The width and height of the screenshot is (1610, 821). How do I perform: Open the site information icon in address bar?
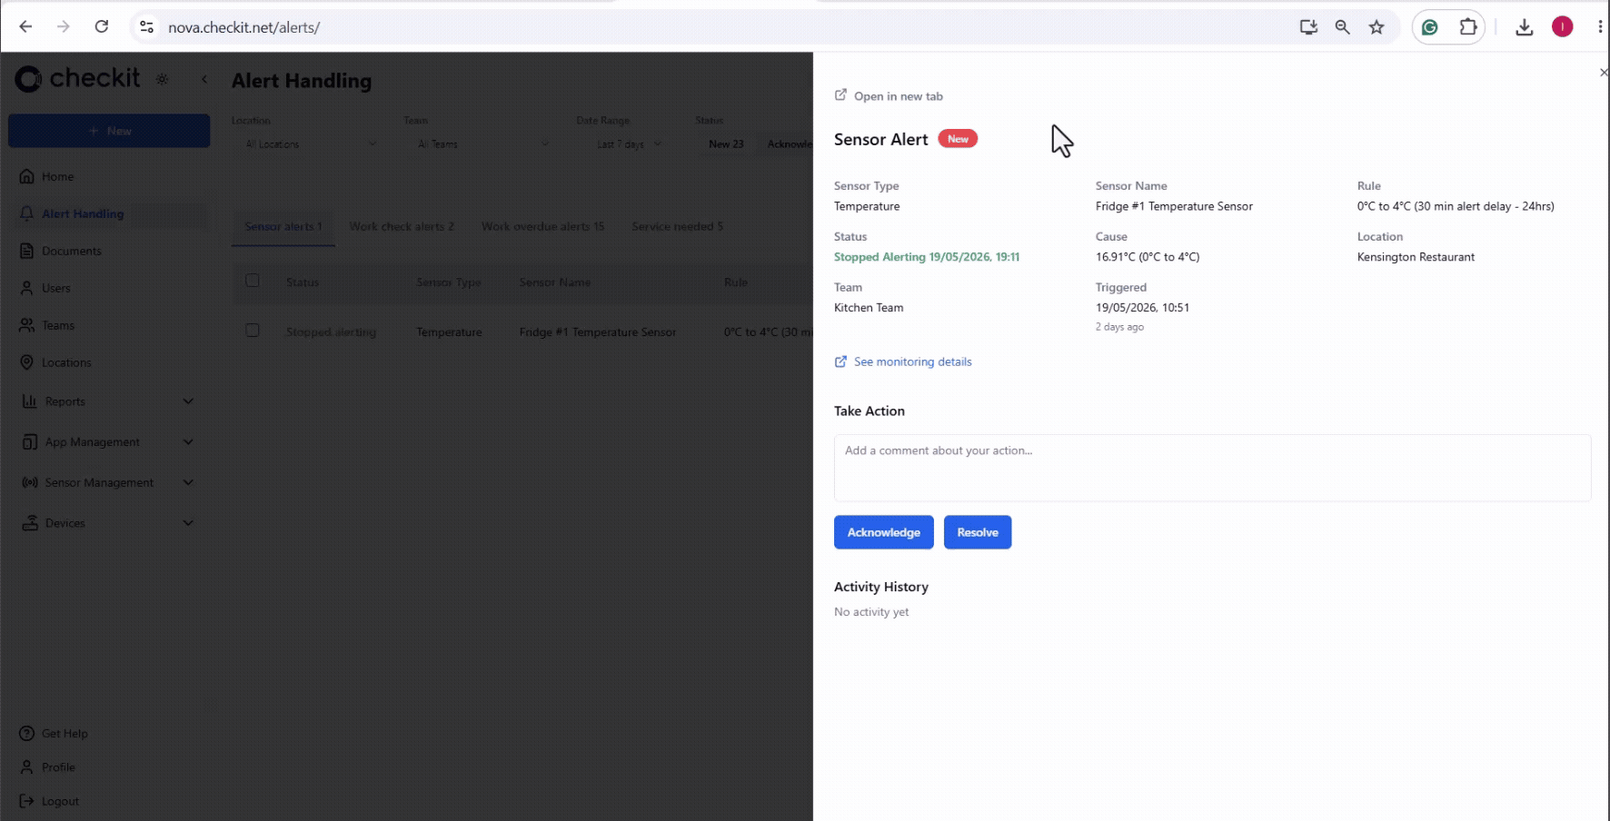[146, 27]
